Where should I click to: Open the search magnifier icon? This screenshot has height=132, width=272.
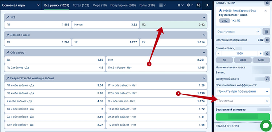click(x=199, y=5)
